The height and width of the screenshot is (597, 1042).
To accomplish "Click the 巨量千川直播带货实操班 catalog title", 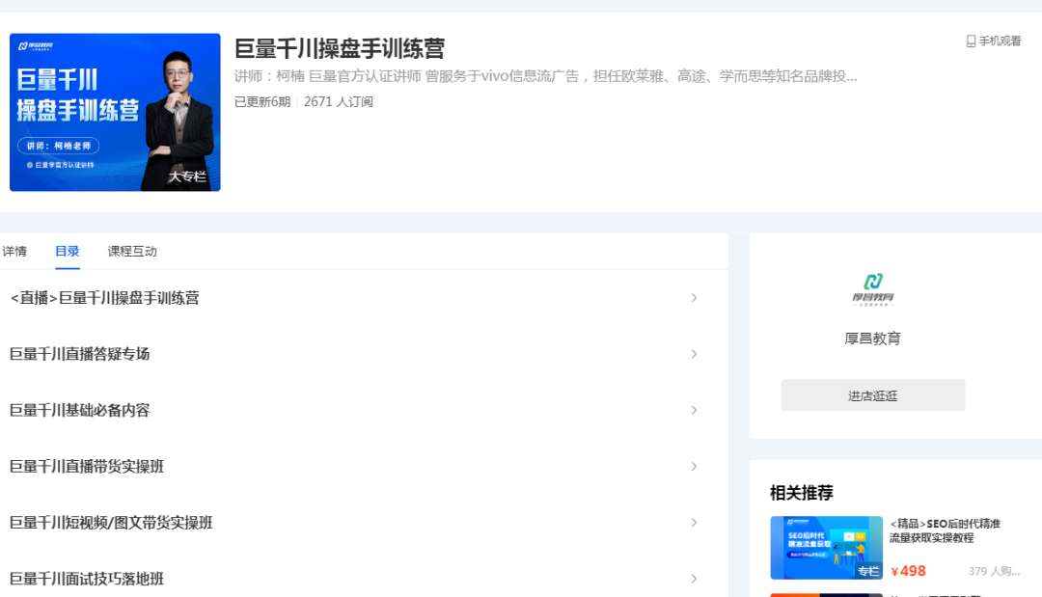I will 87,466.
